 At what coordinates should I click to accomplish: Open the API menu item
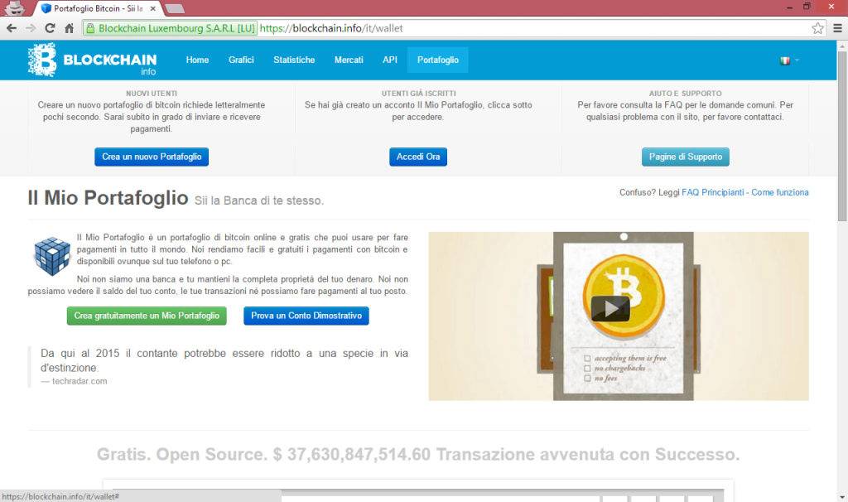pos(390,60)
